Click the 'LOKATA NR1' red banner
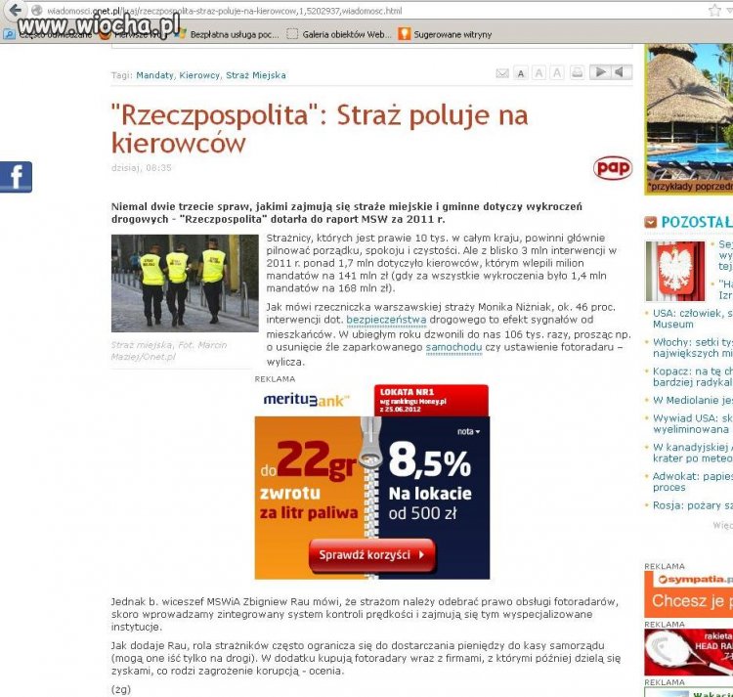 coord(431,400)
